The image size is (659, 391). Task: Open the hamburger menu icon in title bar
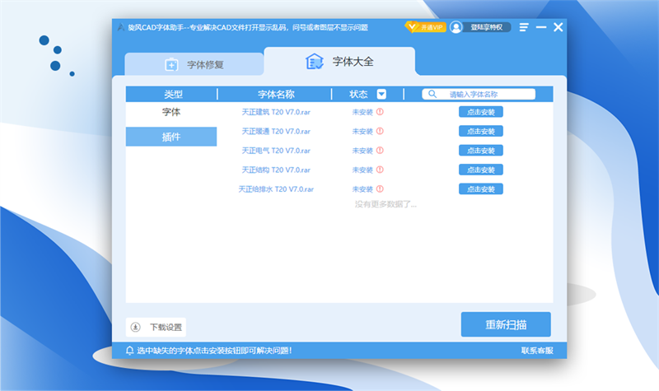pyautogui.click(x=524, y=27)
